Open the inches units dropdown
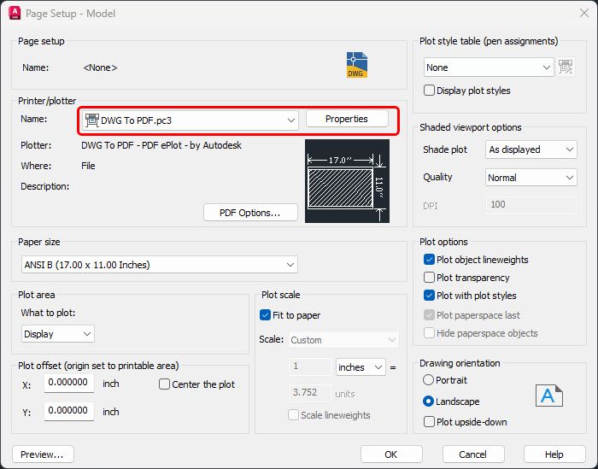The height and width of the screenshot is (469, 598). click(361, 367)
